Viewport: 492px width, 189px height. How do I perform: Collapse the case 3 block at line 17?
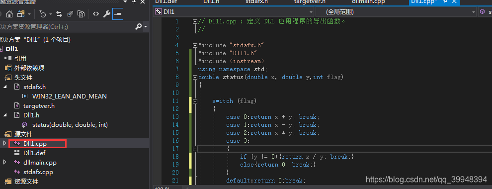(195, 149)
